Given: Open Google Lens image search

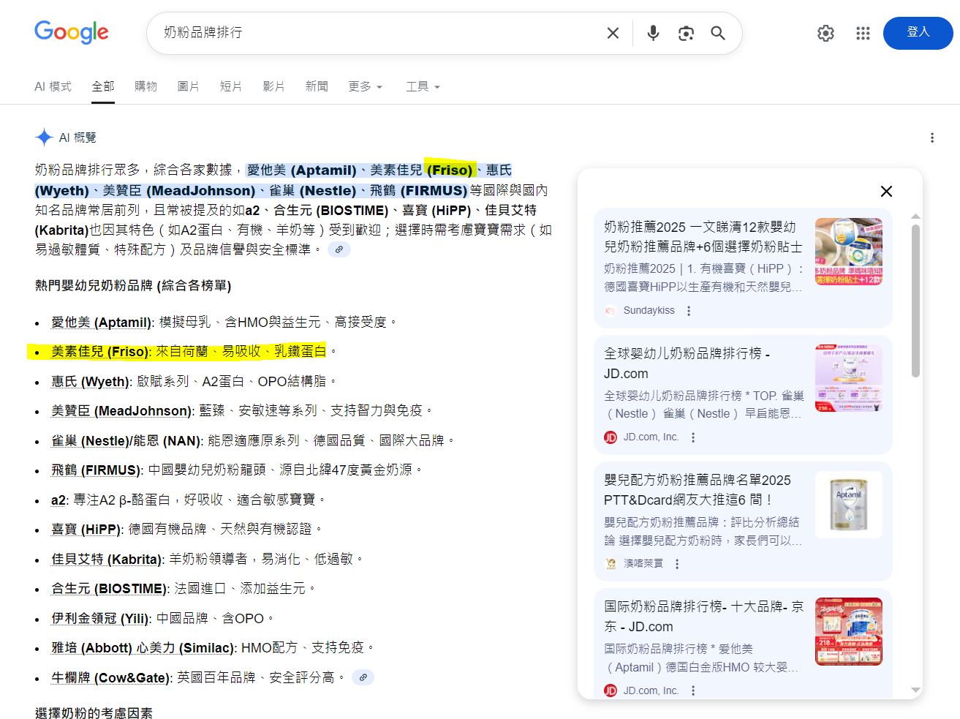Looking at the screenshot, I should coord(686,33).
